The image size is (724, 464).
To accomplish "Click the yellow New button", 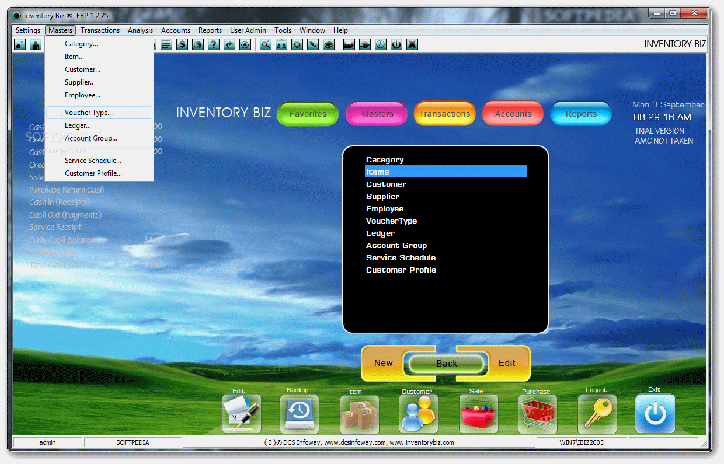I will [x=383, y=363].
